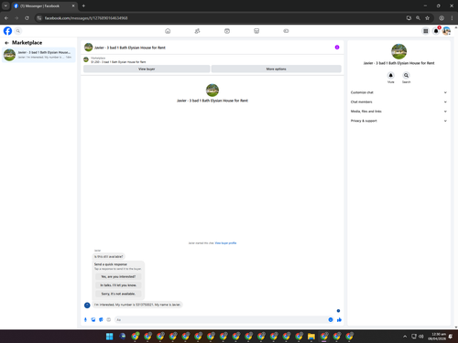Open File Explorer from the taskbar
The height and width of the screenshot is (343, 458).
[x=311, y=337]
